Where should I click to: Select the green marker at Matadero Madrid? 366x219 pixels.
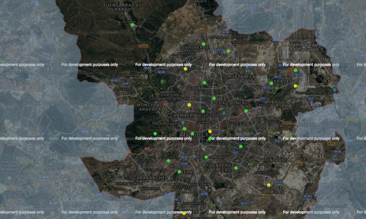[206, 157]
